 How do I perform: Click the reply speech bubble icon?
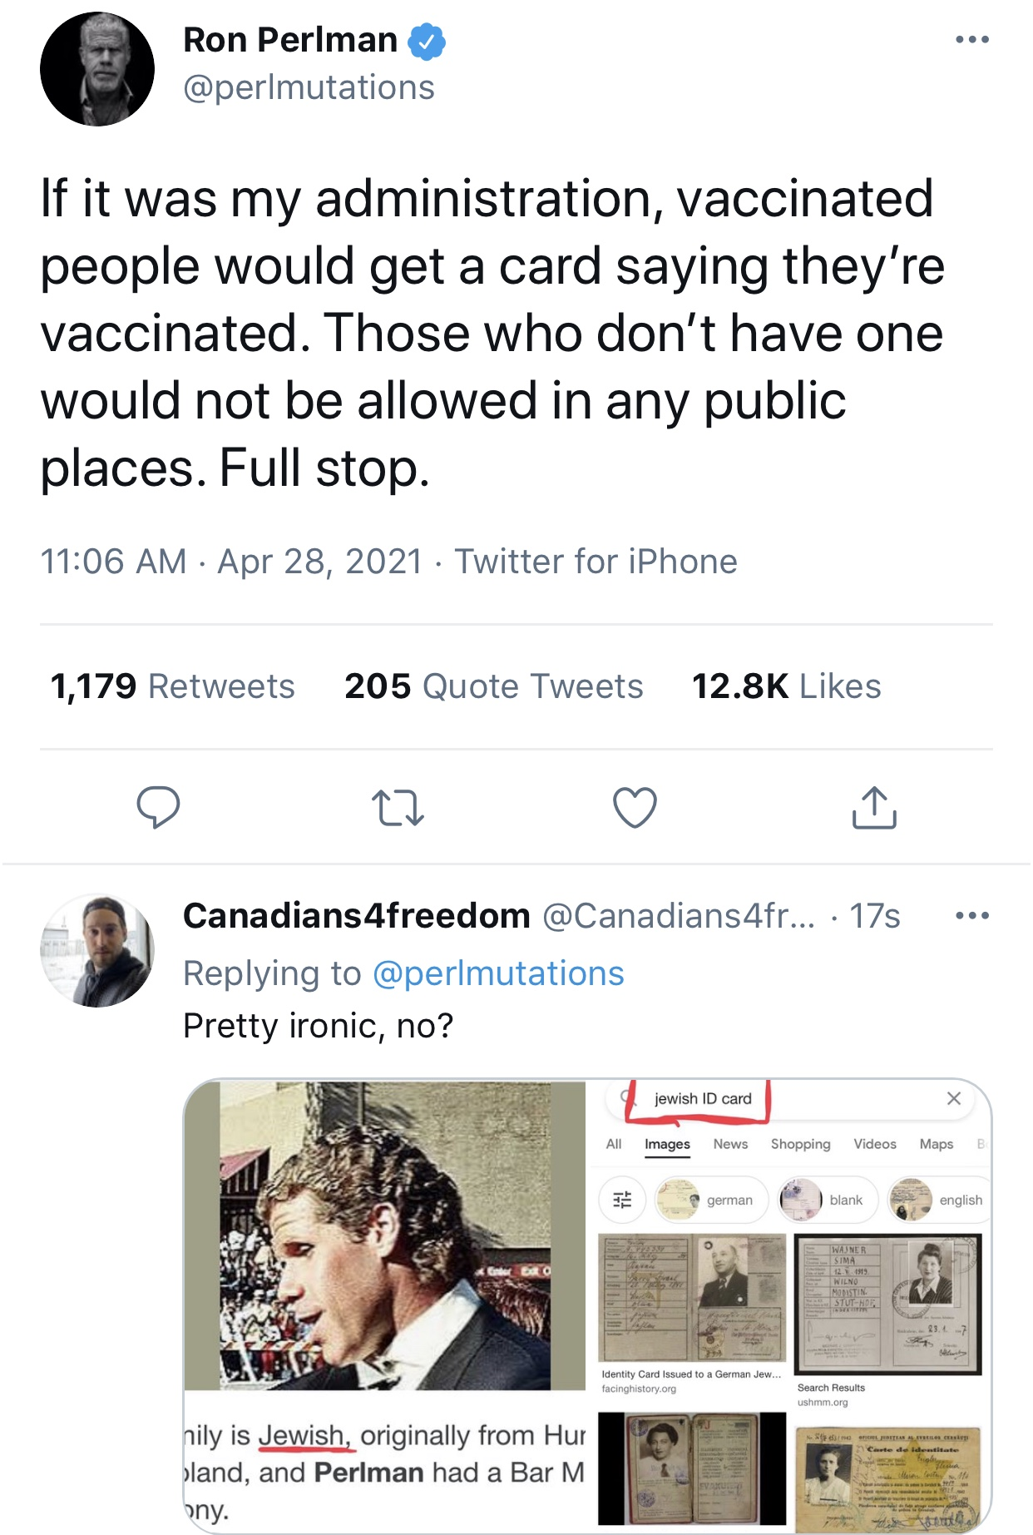click(157, 807)
